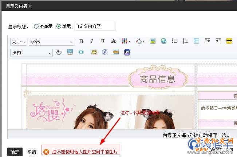Click the 取消 cancel link
Viewport: 237px width, 157px height.
(x=32, y=152)
